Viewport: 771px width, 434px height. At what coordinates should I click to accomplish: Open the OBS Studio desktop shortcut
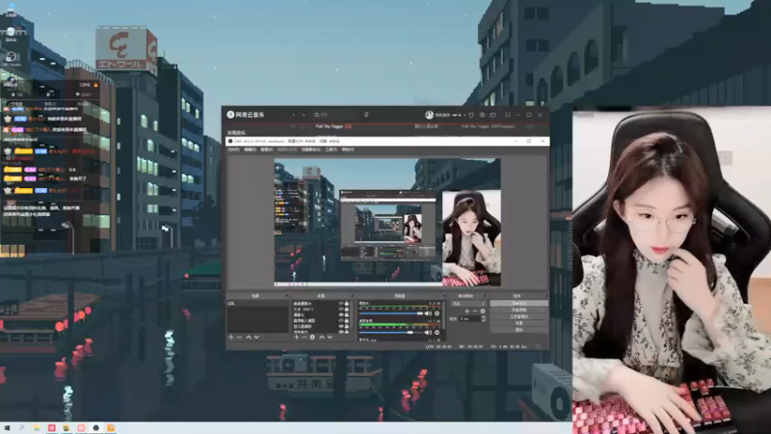click(11, 59)
